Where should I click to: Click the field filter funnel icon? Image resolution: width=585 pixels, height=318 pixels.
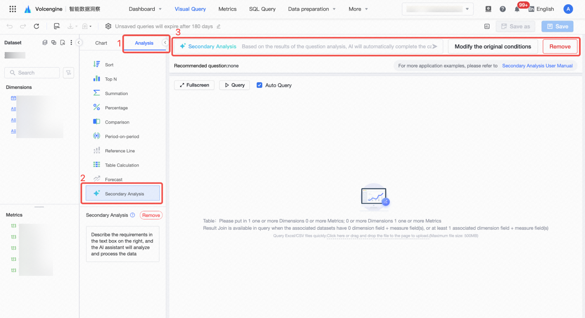pos(68,73)
